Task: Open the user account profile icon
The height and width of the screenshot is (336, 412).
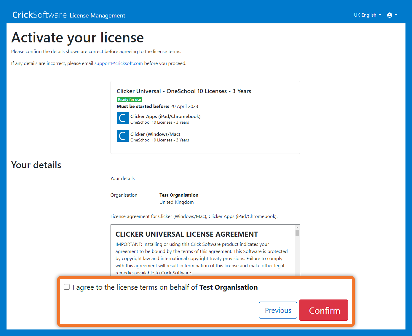Action: [389, 15]
